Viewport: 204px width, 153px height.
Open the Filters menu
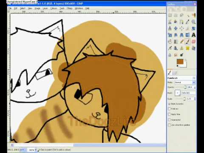click(69, 8)
